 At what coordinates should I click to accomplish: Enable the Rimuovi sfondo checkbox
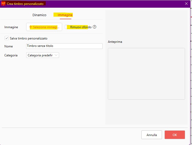coord(67,27)
